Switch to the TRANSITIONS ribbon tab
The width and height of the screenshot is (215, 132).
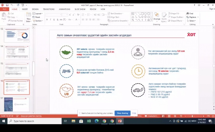tap(49, 9)
